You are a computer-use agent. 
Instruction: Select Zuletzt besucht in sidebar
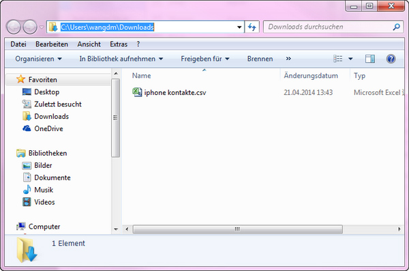(58, 104)
